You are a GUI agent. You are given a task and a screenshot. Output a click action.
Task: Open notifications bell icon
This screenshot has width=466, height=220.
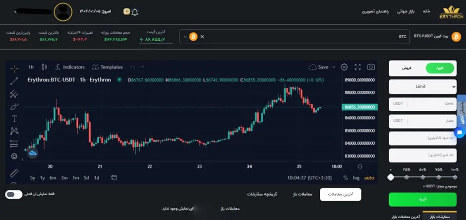click(x=135, y=12)
